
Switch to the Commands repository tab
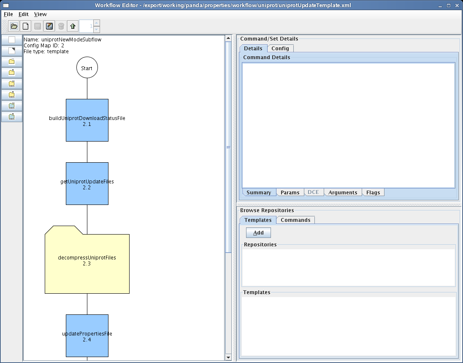click(x=295, y=220)
